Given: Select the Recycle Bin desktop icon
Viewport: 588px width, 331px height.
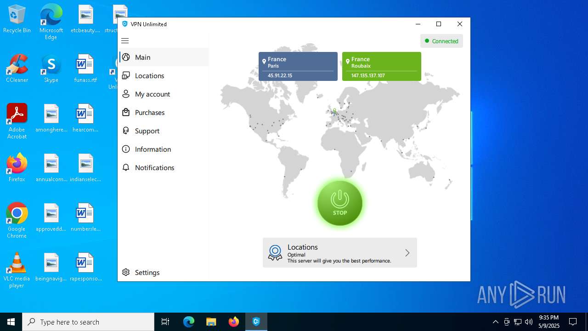Looking at the screenshot, I should point(17,19).
